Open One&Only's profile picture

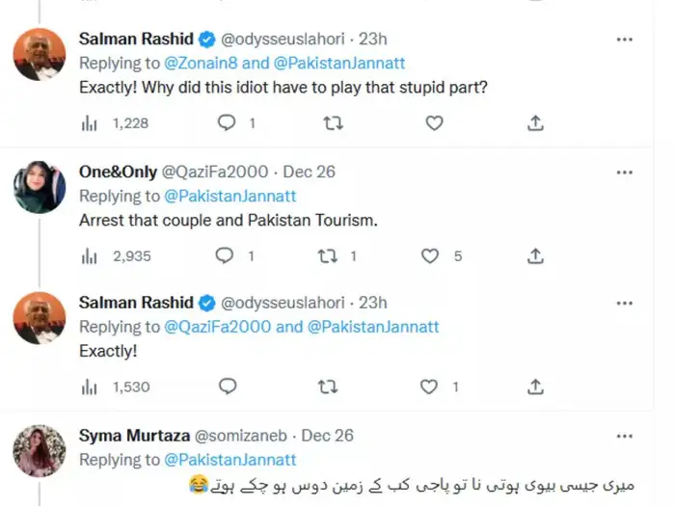[40, 187]
